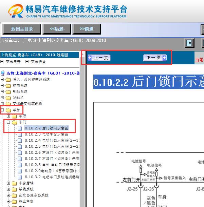Click the open 车身 folder icon

(x=8, y=110)
